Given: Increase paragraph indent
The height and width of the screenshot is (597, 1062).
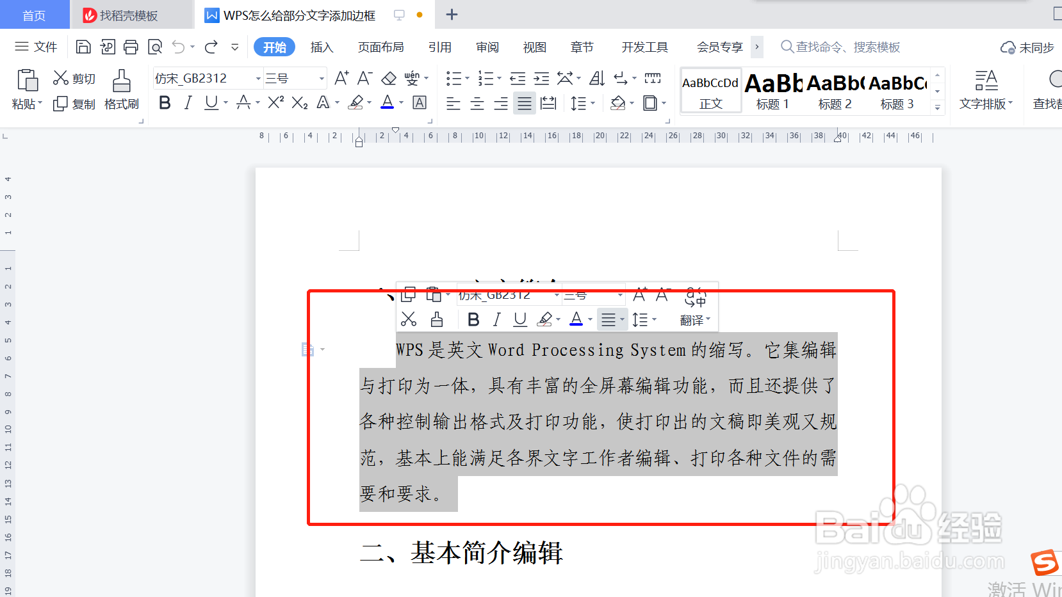Looking at the screenshot, I should click(x=541, y=78).
